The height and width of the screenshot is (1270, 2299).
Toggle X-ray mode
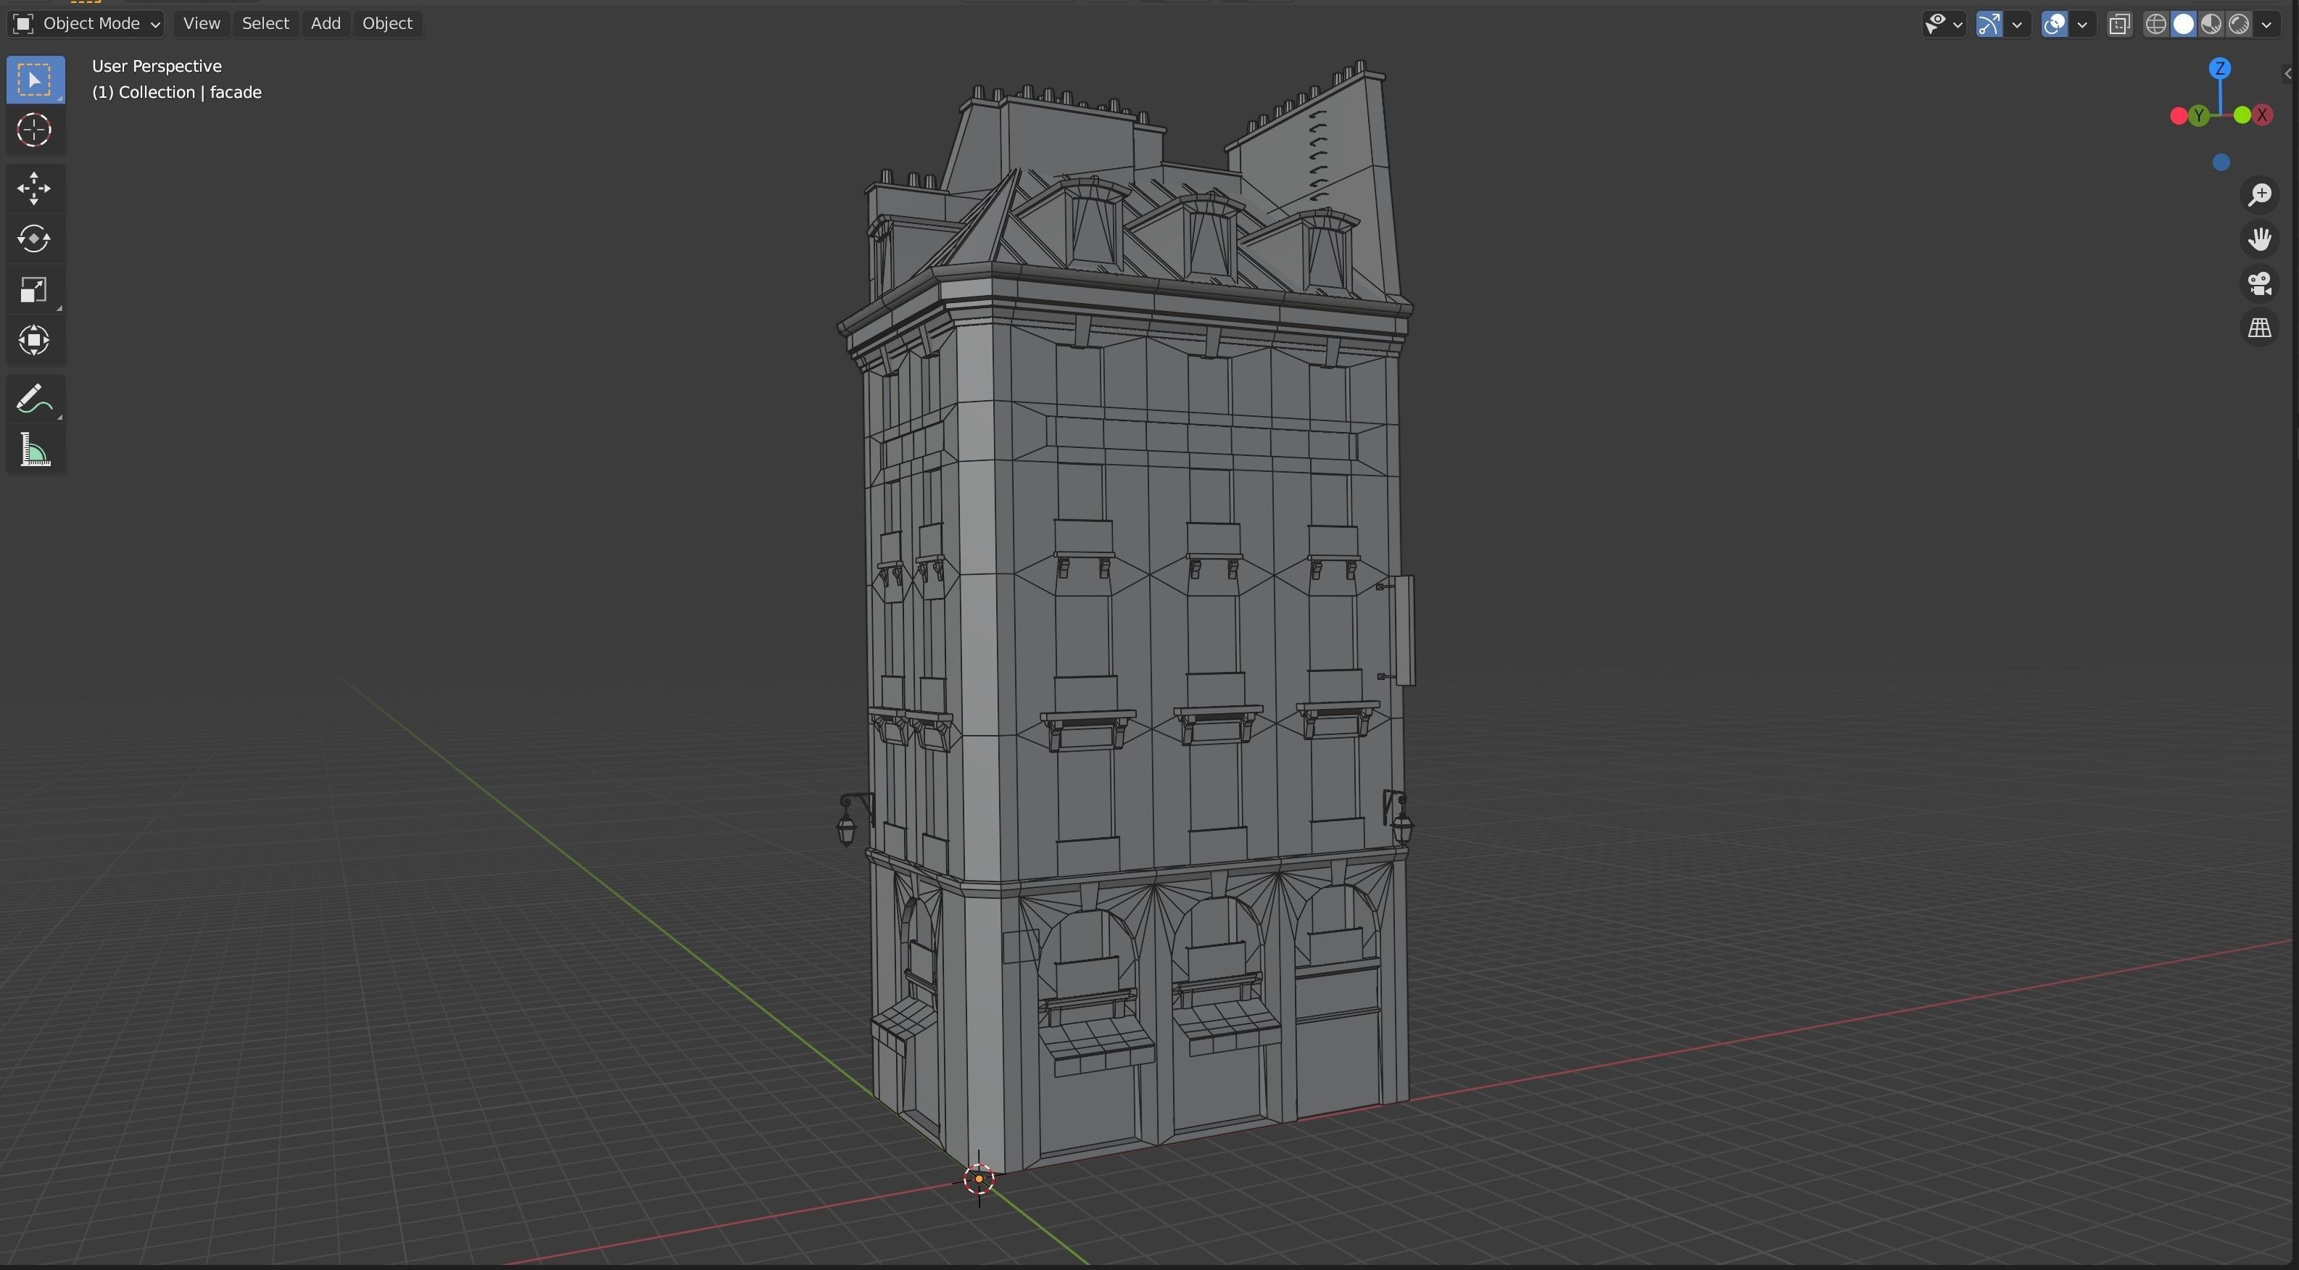click(2118, 24)
